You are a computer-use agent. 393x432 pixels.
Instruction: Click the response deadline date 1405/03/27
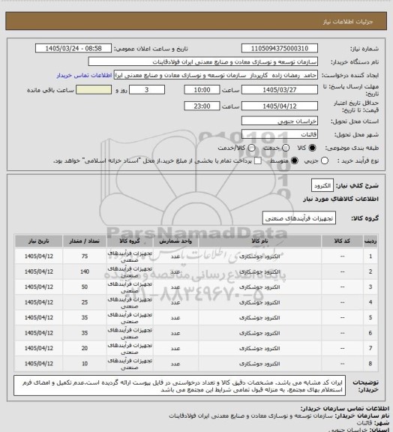[x=280, y=90]
